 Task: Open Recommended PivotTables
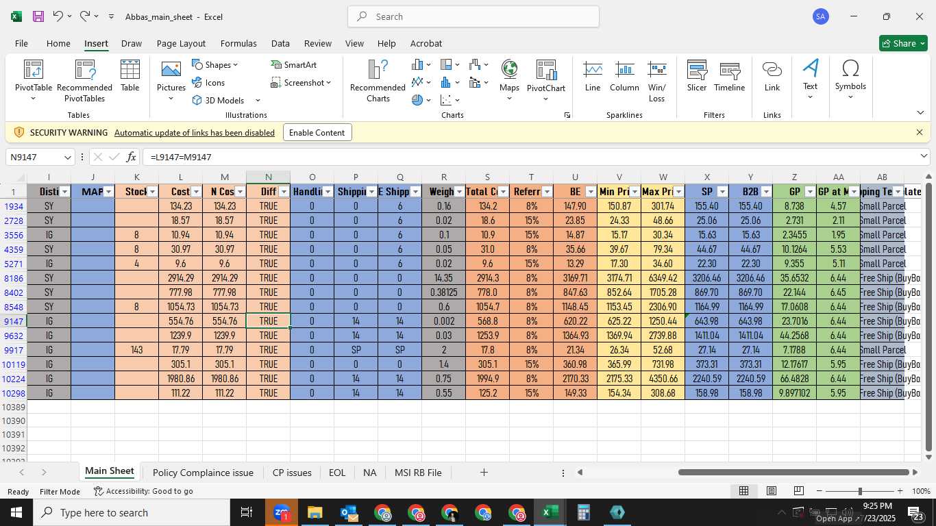coord(84,80)
